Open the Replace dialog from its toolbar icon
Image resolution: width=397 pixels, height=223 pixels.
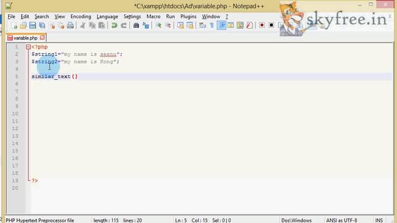(x=146, y=25)
